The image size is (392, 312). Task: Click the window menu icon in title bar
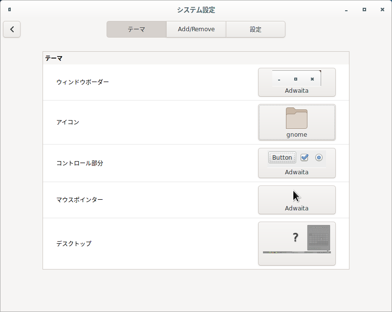(x=9, y=9)
